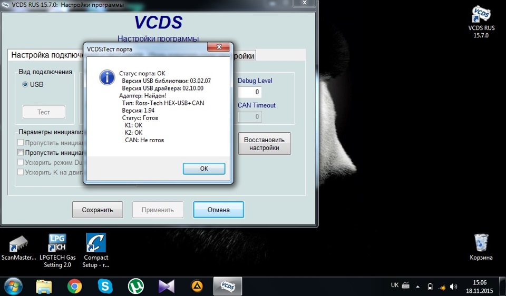Click text Версия USB драйвера: 02.10.00
506x296 pixels.
[x=163, y=88]
